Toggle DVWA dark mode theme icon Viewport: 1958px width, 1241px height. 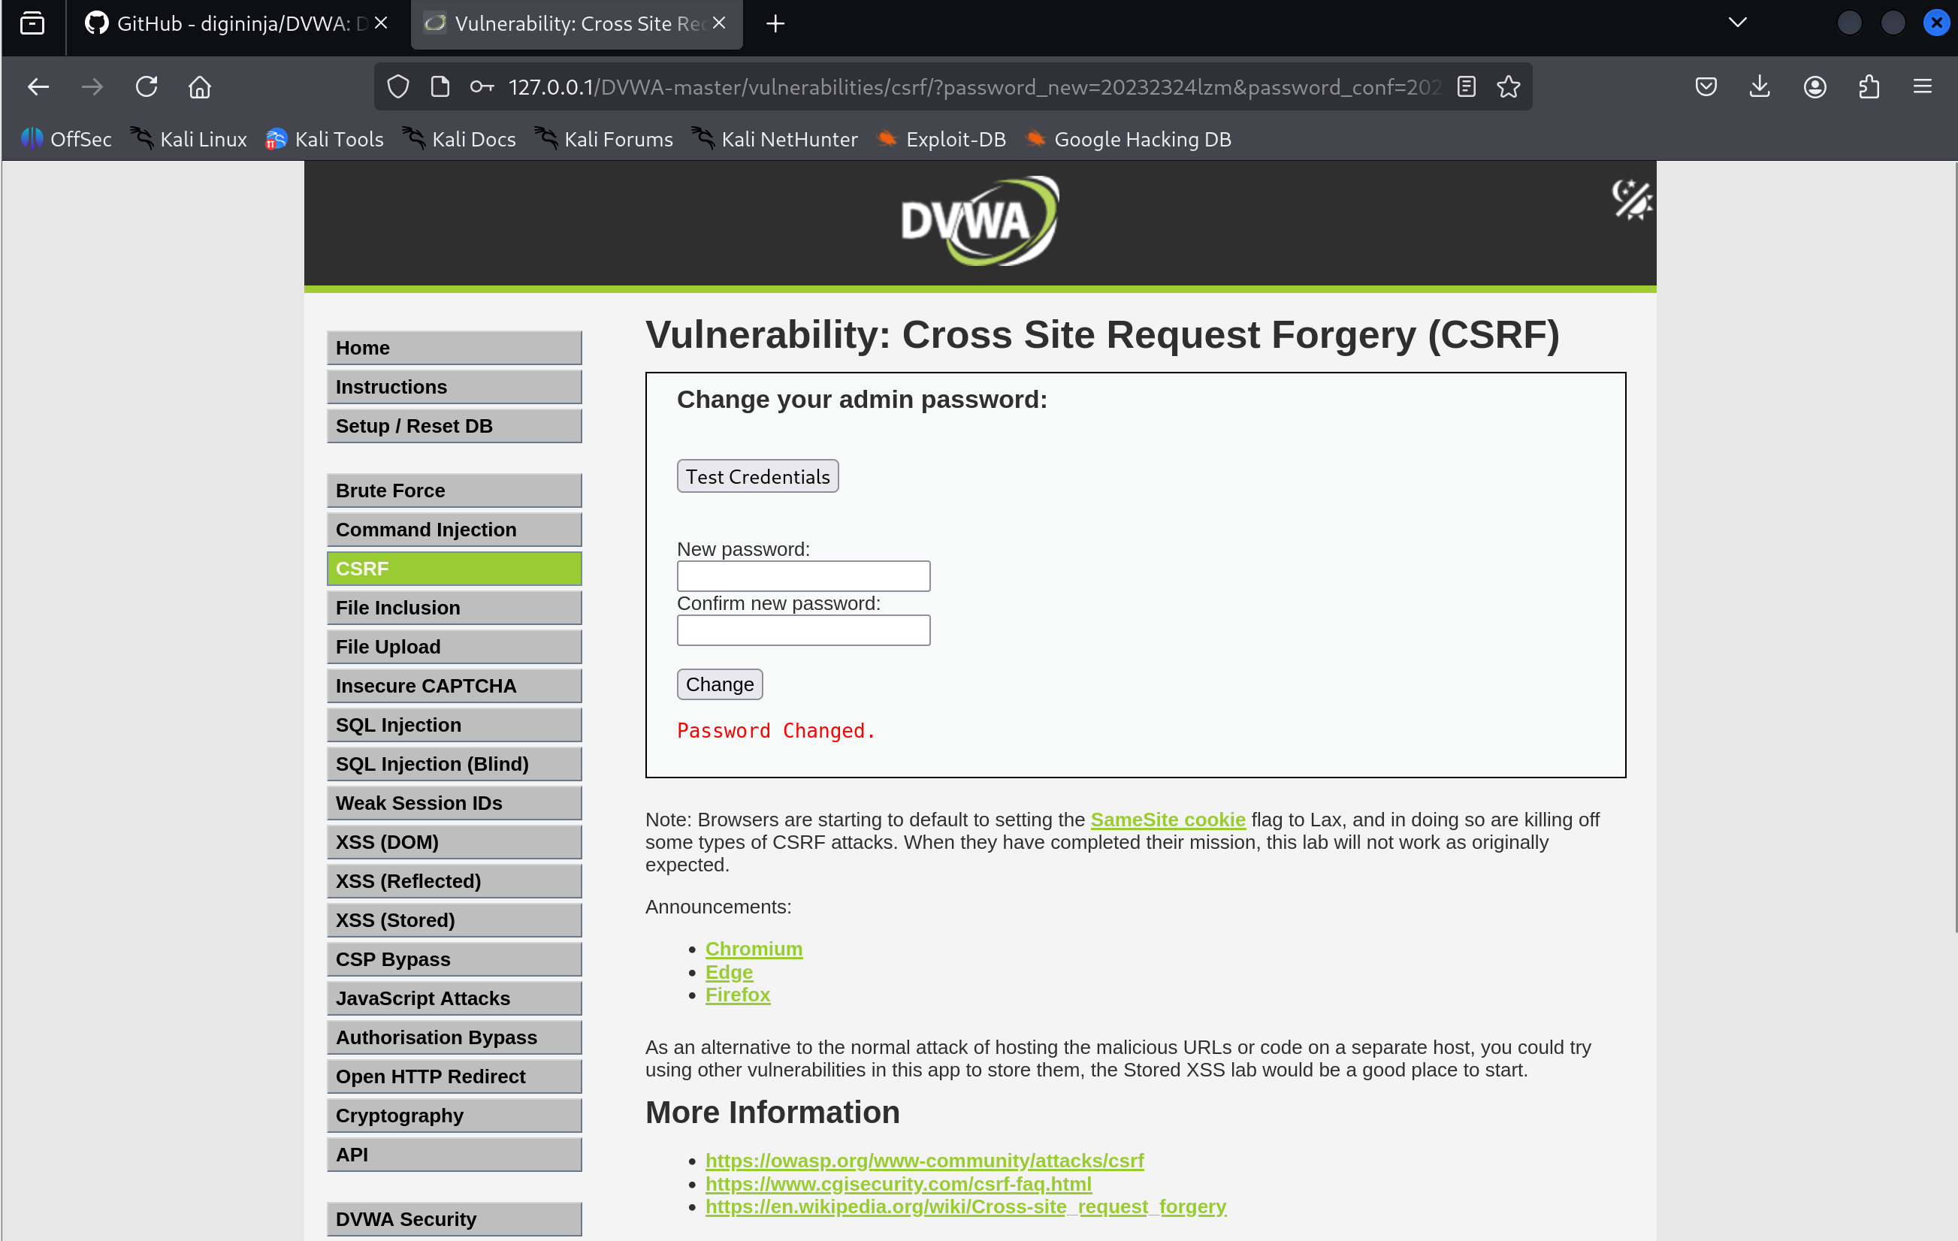1631,199
